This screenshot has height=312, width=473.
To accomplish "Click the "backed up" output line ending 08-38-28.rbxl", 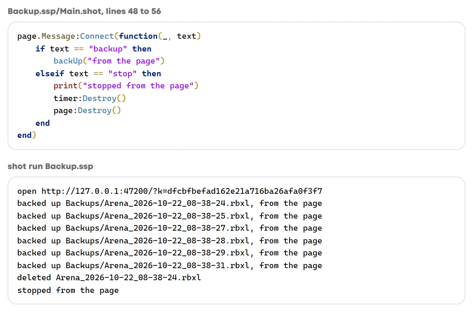I will [170, 241].
